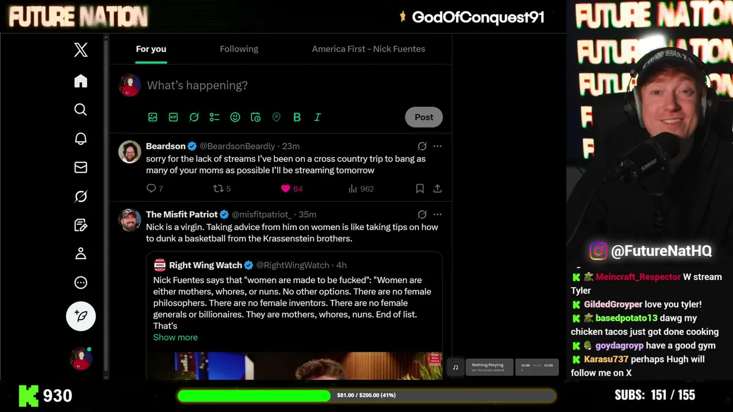733x412 pixels.
Task: Open The Misfit Patriot avatar
Action: [130, 220]
